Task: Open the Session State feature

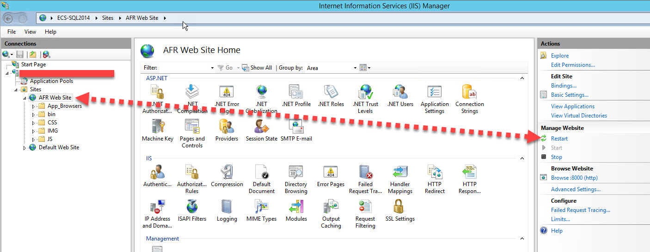Action: click(262, 130)
